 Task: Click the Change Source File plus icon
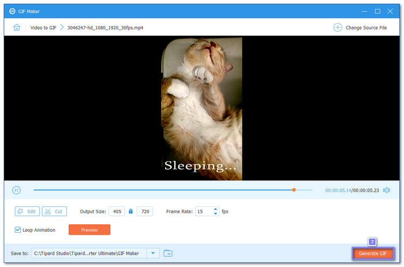click(x=338, y=27)
